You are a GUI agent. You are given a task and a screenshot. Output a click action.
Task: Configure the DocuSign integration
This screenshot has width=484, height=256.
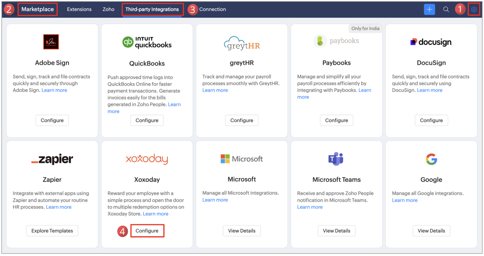click(x=431, y=120)
